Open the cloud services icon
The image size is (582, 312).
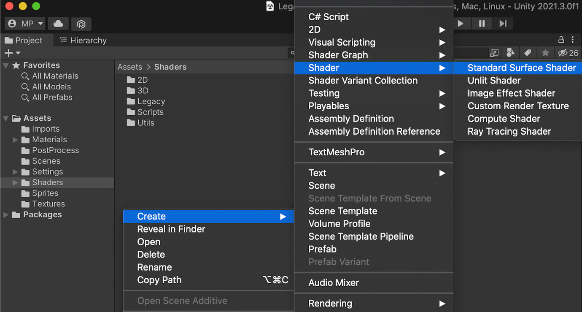[58, 24]
